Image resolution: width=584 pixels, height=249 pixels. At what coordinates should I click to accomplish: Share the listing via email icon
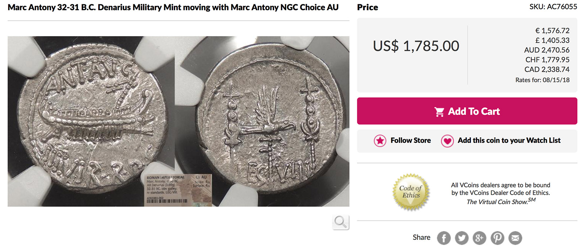(x=515, y=238)
